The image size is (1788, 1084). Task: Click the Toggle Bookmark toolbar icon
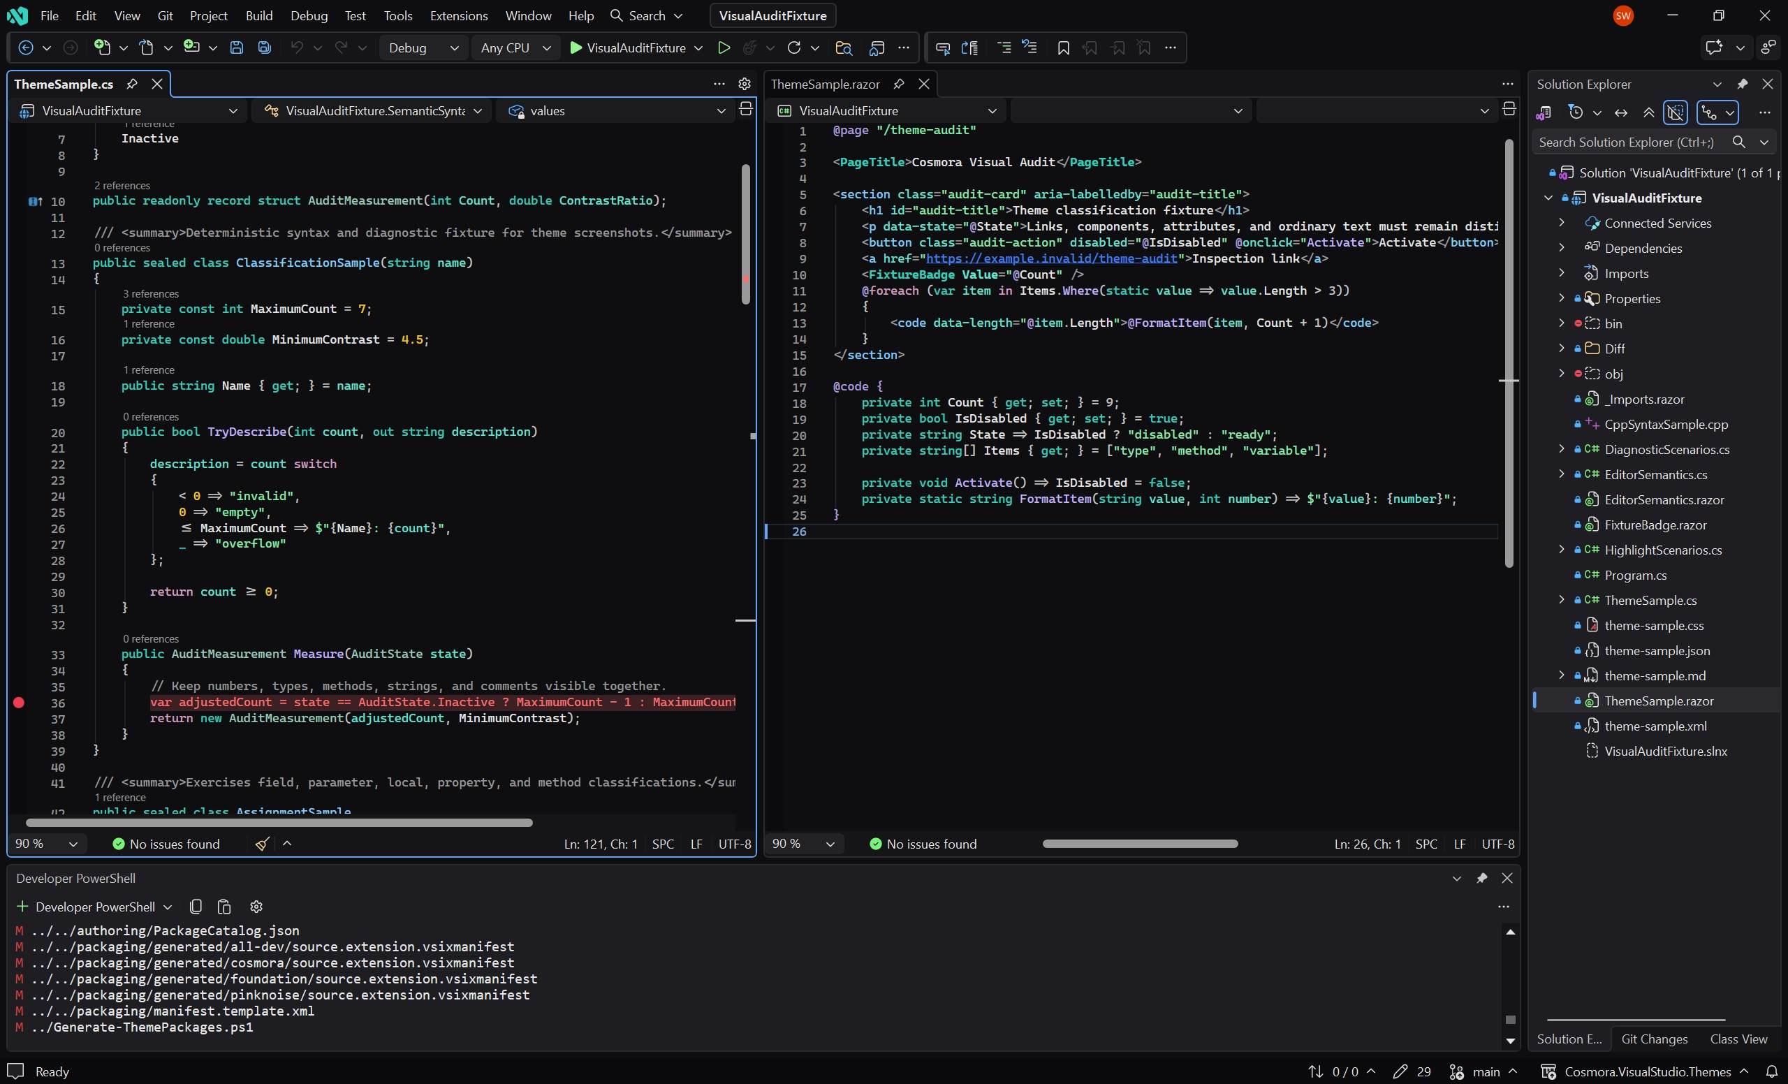[1063, 48]
